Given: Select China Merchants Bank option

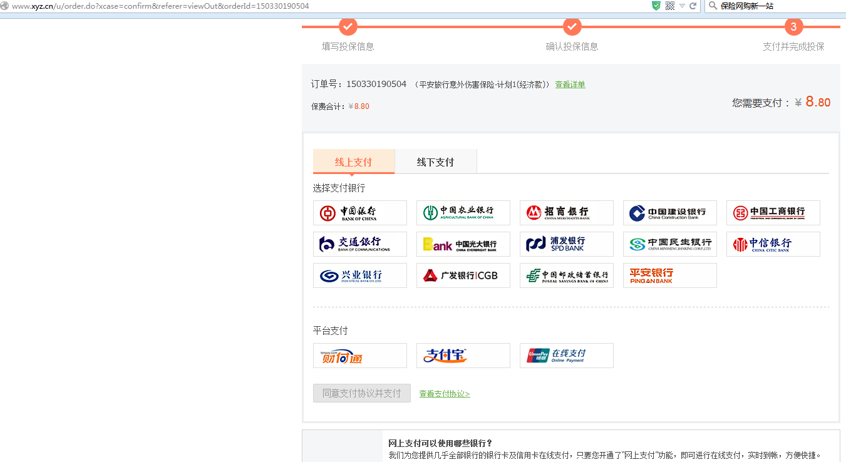Looking at the screenshot, I should pyautogui.click(x=567, y=213).
